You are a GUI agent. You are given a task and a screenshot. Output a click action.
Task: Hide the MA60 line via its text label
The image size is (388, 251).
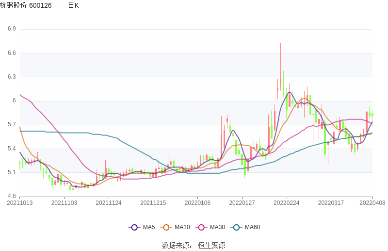point(252,227)
